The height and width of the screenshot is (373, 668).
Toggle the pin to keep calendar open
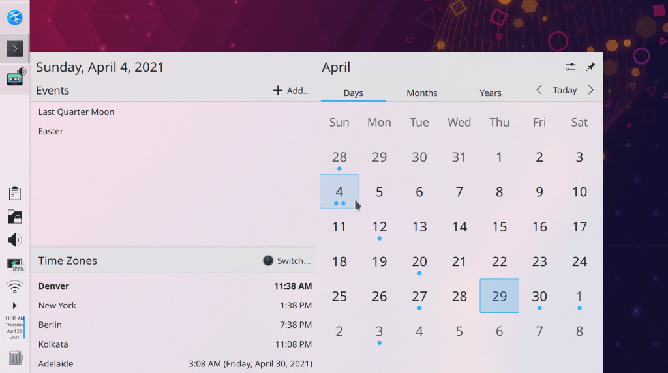tap(590, 67)
